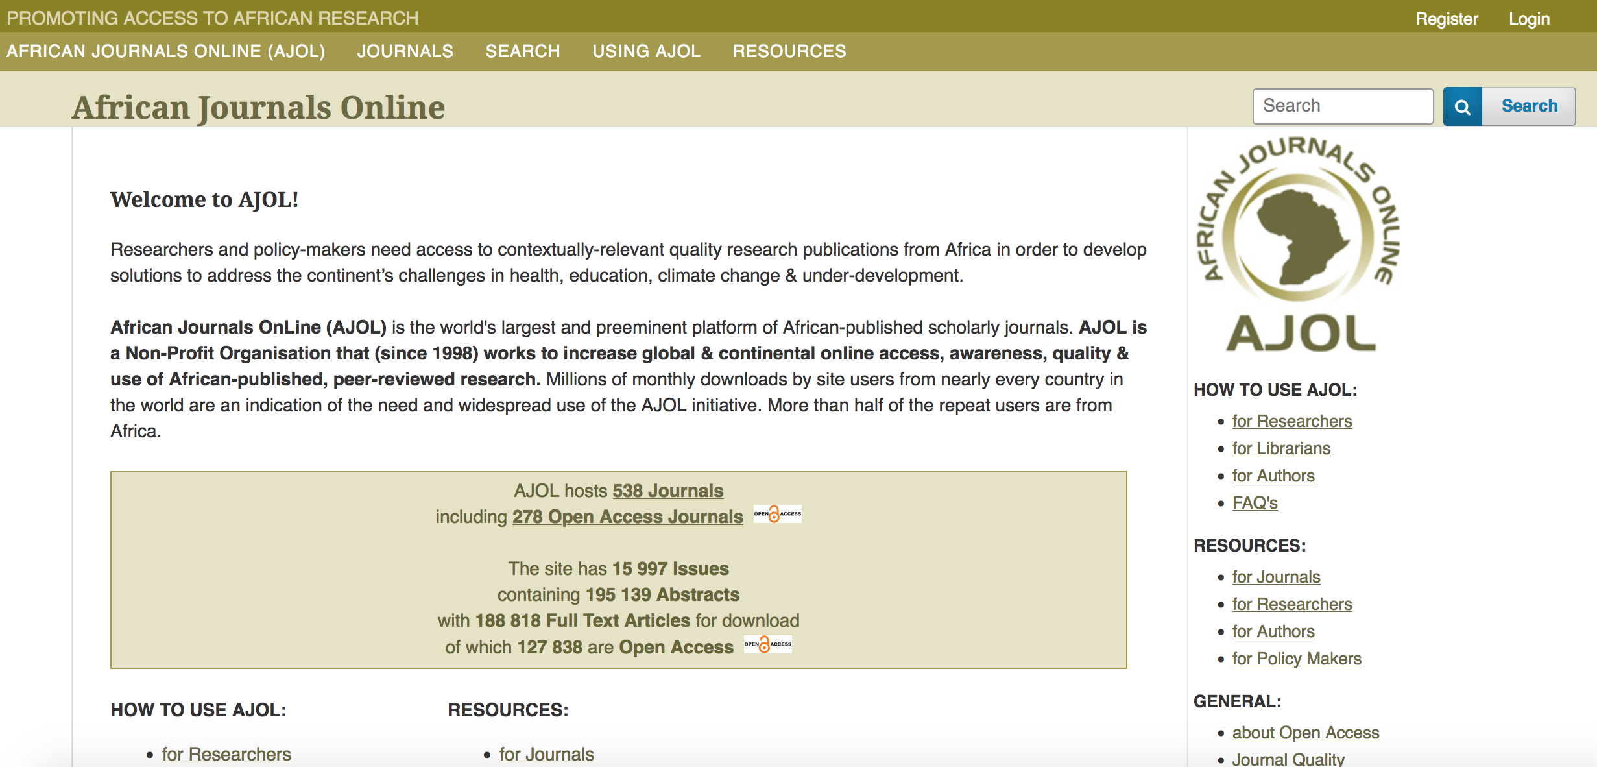
Task: Click the magnifying glass search icon
Action: pyautogui.click(x=1462, y=106)
